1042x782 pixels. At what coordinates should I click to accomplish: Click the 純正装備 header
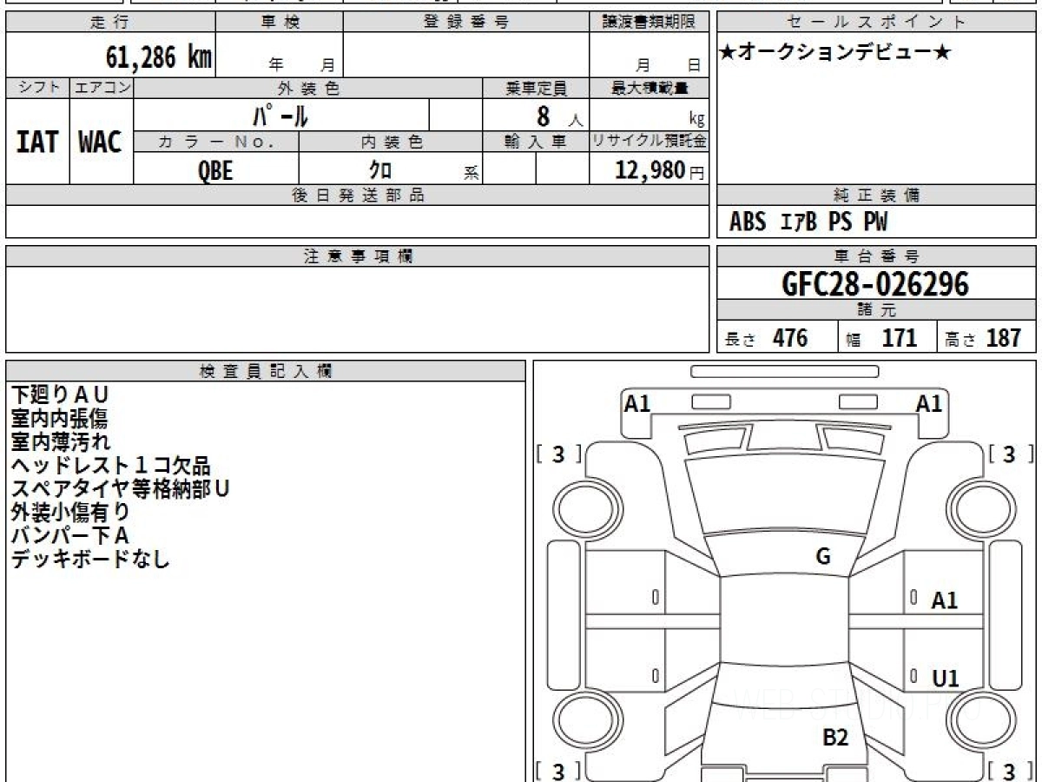877,195
